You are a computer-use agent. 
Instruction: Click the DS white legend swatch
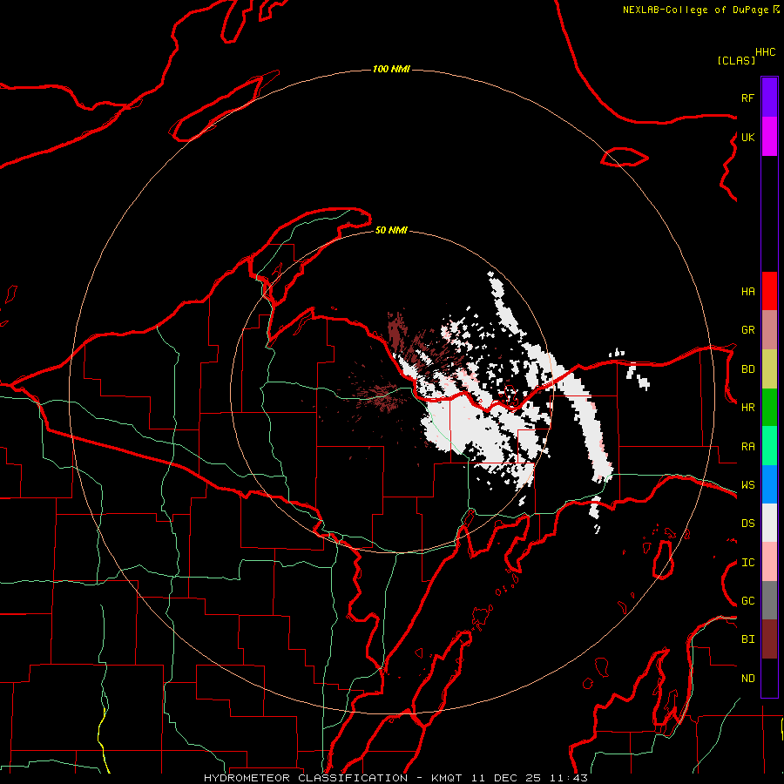click(x=769, y=523)
